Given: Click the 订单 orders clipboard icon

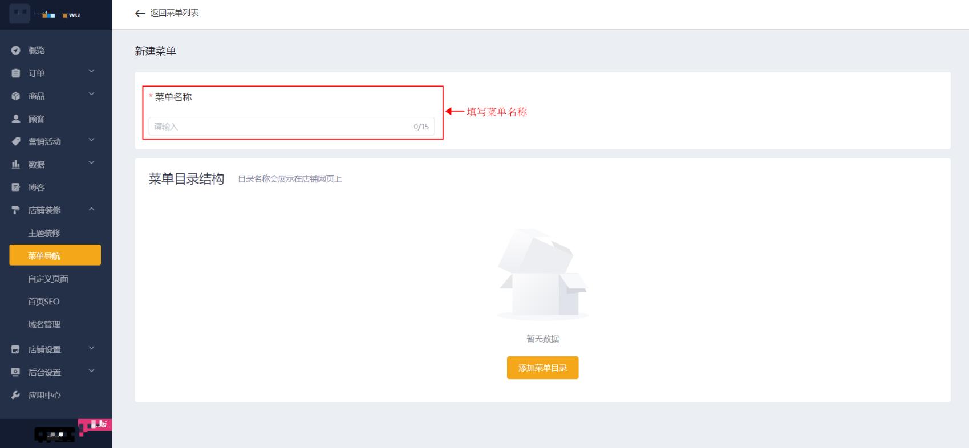Looking at the screenshot, I should pyautogui.click(x=16, y=73).
